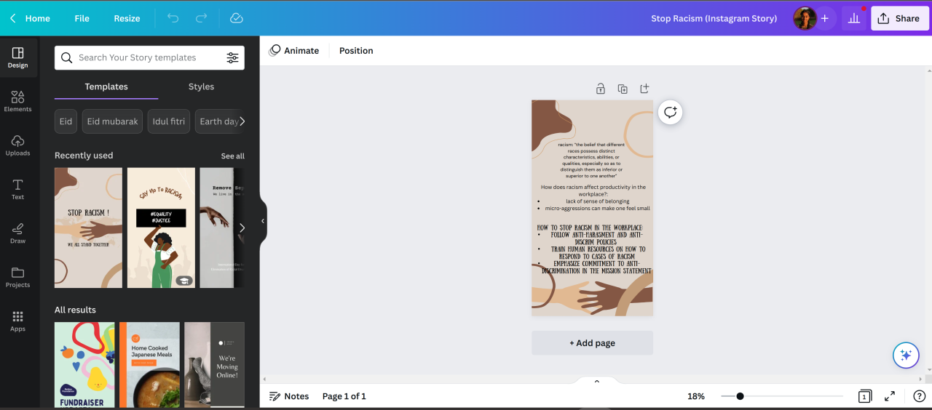
Task: Open the Resize menu
Action: click(127, 18)
